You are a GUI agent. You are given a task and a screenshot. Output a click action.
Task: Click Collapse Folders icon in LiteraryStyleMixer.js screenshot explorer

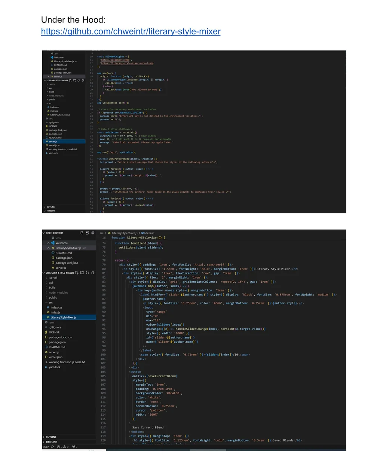92,273
